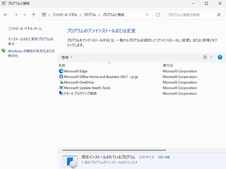Click the installed programs disc icon
226x169 pixels.
click(70, 162)
